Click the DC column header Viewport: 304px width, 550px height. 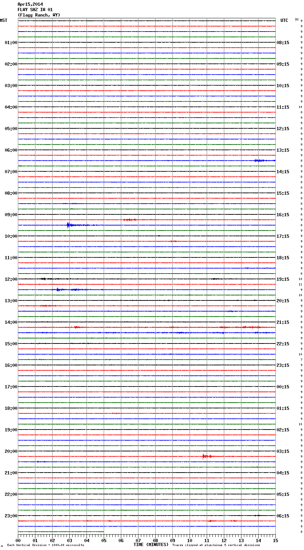click(297, 19)
